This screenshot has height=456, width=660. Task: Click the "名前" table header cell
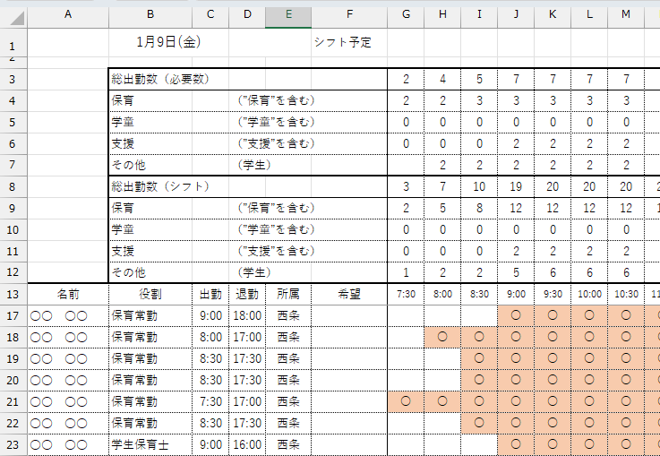point(68,294)
